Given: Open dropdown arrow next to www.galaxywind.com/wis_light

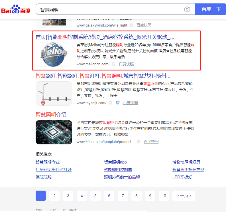Looking at the screenshot, I should [x=131, y=25].
